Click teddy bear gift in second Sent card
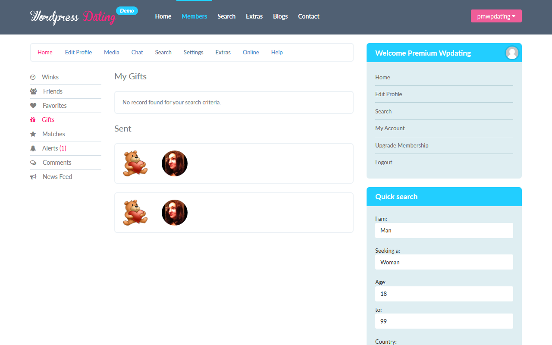552x345 pixels. pyautogui.click(x=135, y=213)
